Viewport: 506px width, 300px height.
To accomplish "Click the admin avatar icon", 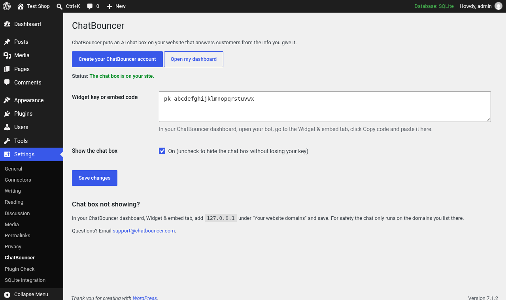I will coord(498,6).
